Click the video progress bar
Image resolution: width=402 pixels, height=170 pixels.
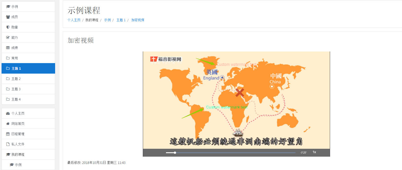pyautogui.click(x=231, y=153)
